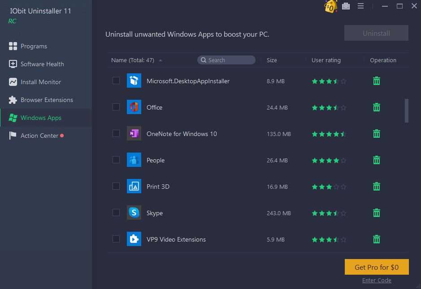Click the red notification dot on Action Center
421x289 pixels.
pos(62,136)
